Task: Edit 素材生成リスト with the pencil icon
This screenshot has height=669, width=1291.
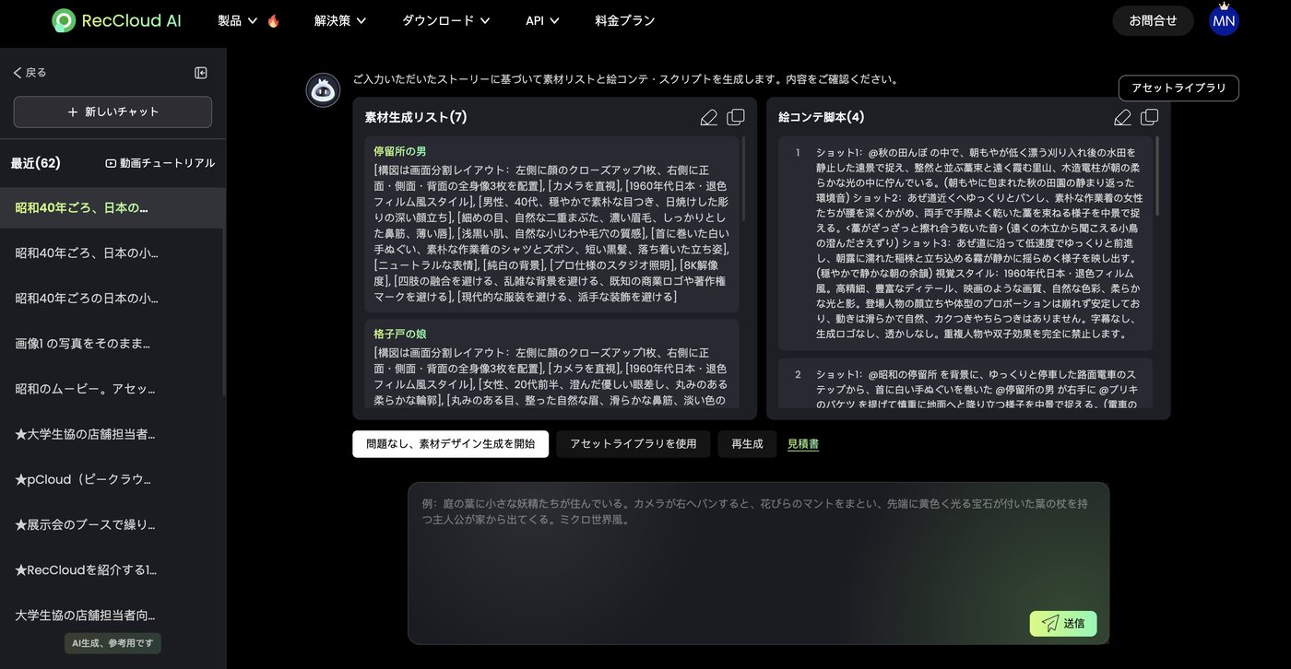Action: point(708,117)
